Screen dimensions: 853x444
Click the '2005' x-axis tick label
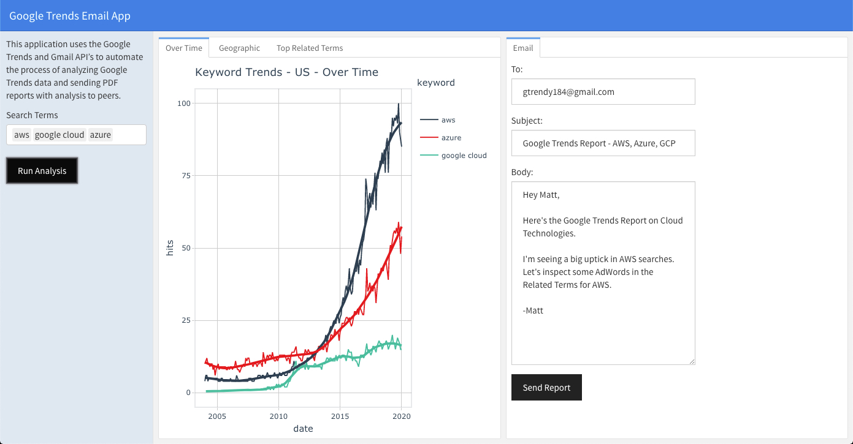tap(217, 416)
